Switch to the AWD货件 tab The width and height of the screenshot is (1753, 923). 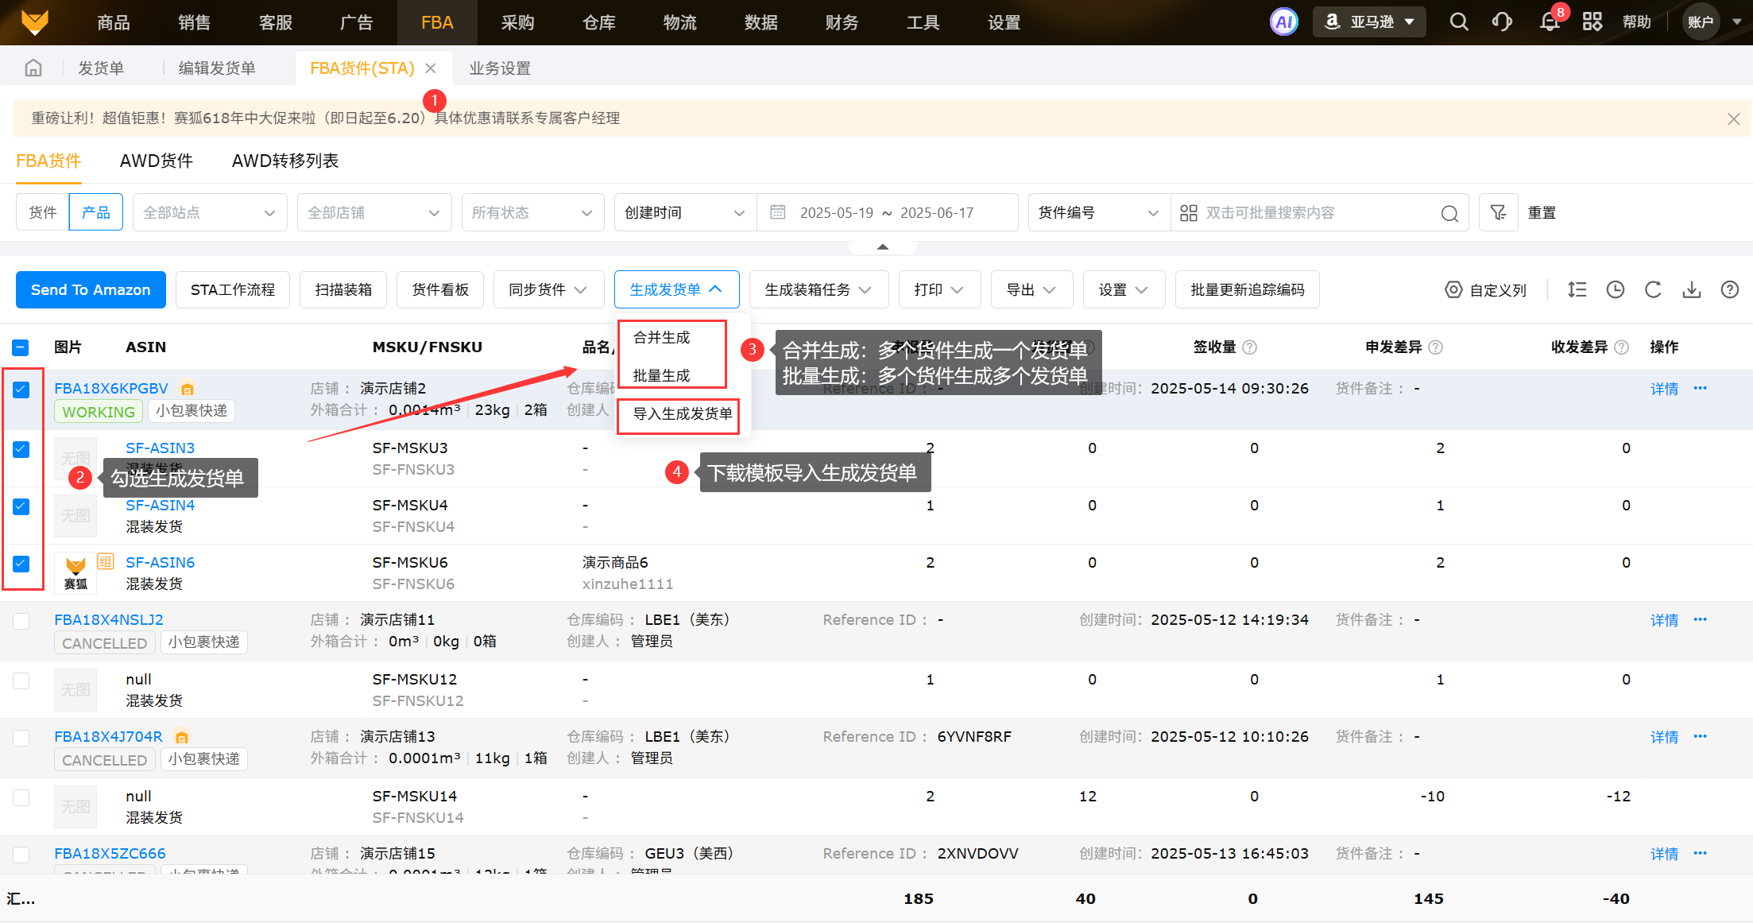pos(157,161)
